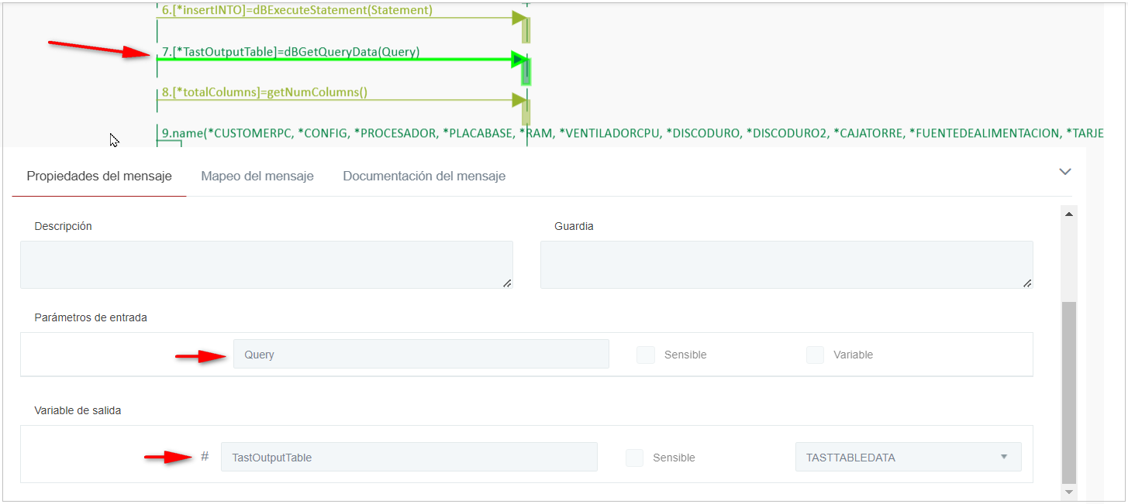
Task: Switch to the Mapeo del mensaje tab
Action: tap(257, 177)
